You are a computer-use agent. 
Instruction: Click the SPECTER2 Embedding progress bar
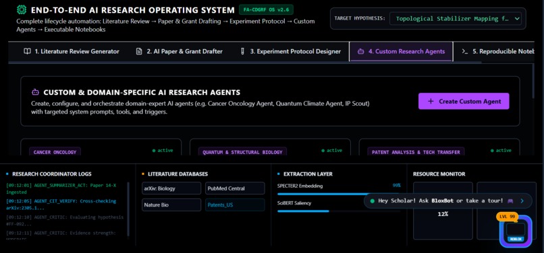click(339, 194)
